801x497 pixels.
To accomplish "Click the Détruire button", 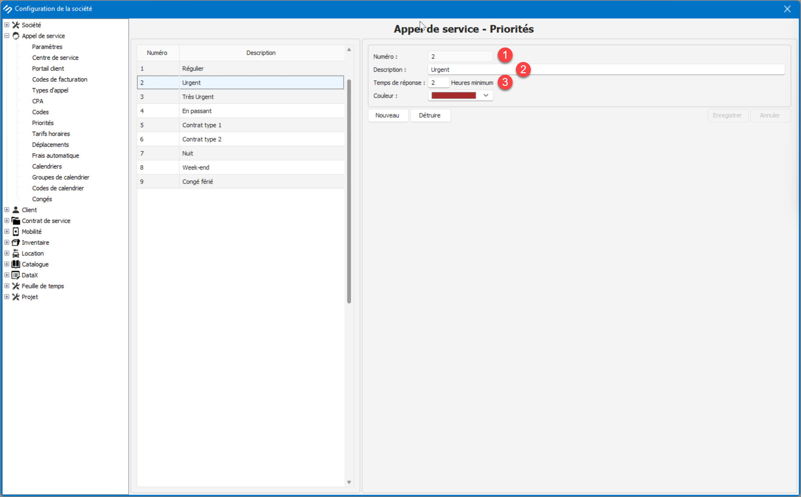I will [x=430, y=115].
